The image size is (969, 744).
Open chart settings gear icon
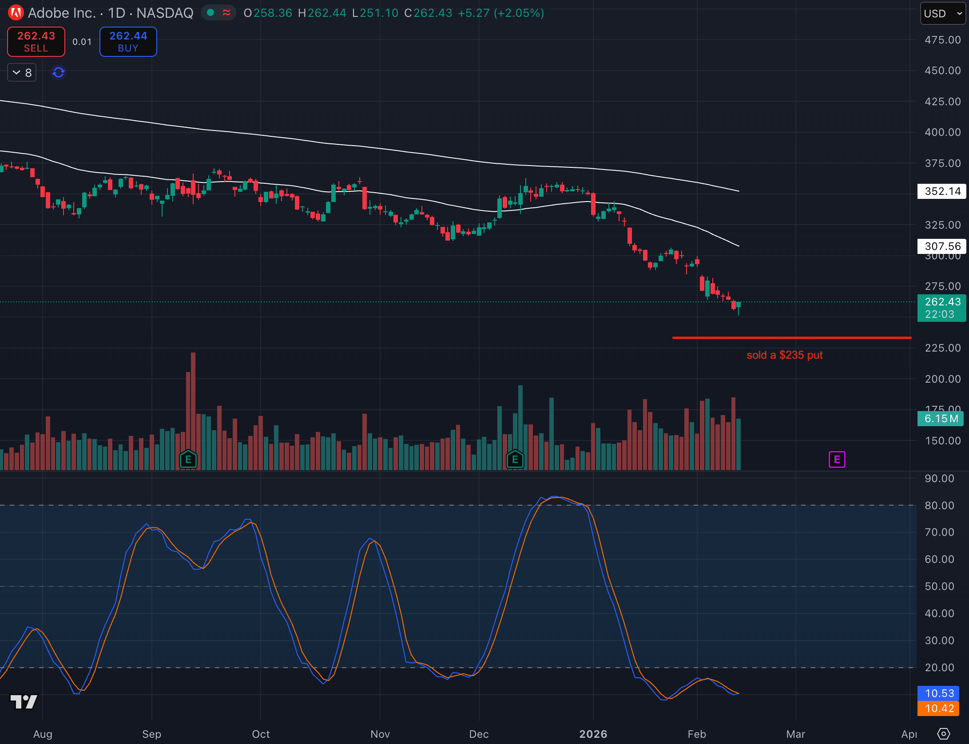tap(943, 734)
